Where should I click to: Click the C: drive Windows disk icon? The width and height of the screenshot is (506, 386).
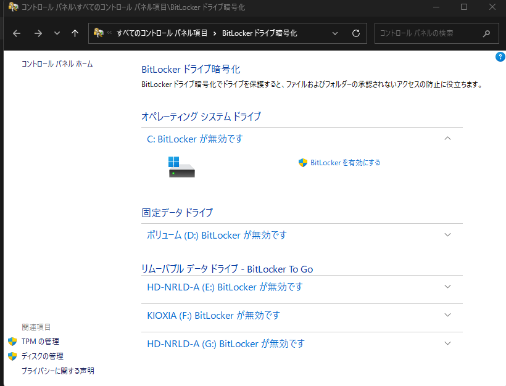[181, 166]
